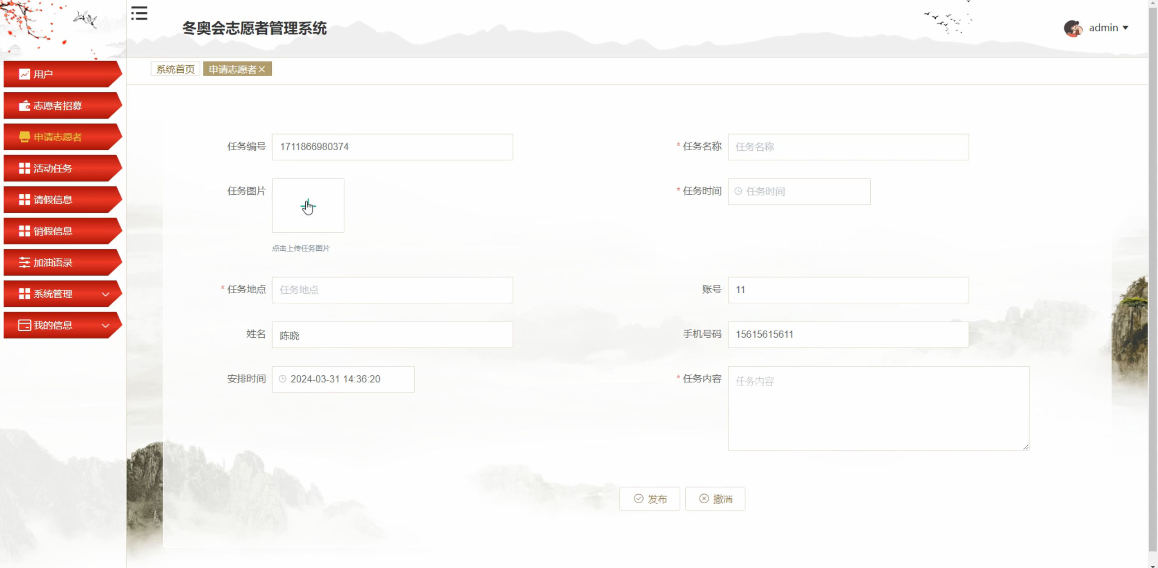
Task: Click clock icon in 安排时间 field
Action: click(283, 379)
